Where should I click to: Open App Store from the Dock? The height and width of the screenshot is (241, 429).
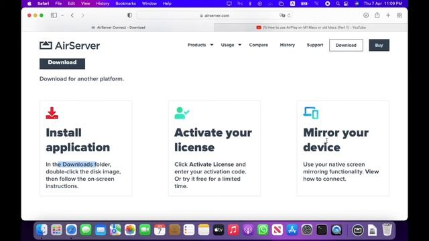click(292, 230)
